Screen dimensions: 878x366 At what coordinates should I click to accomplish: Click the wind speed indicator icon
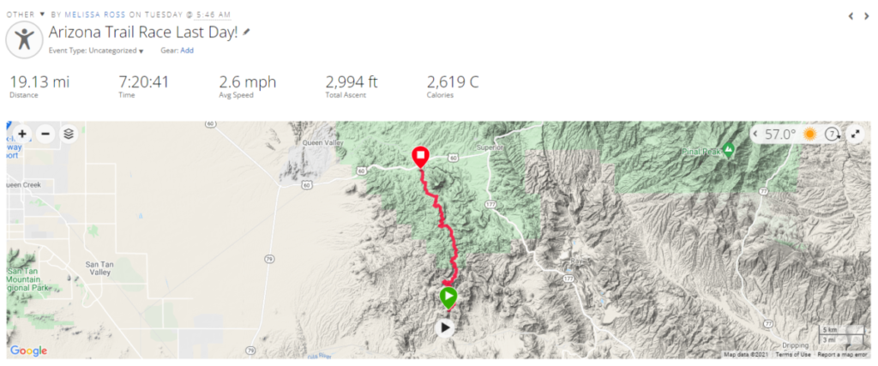833,135
